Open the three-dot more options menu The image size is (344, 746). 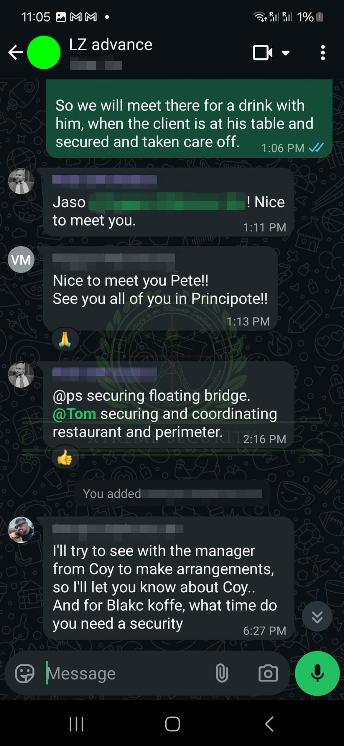(323, 53)
